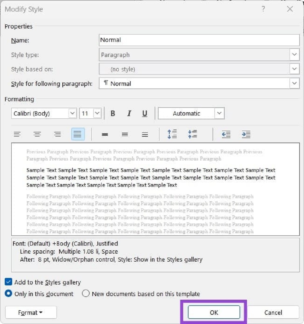Select align right icon
The height and width of the screenshot is (324, 304).
[57, 134]
